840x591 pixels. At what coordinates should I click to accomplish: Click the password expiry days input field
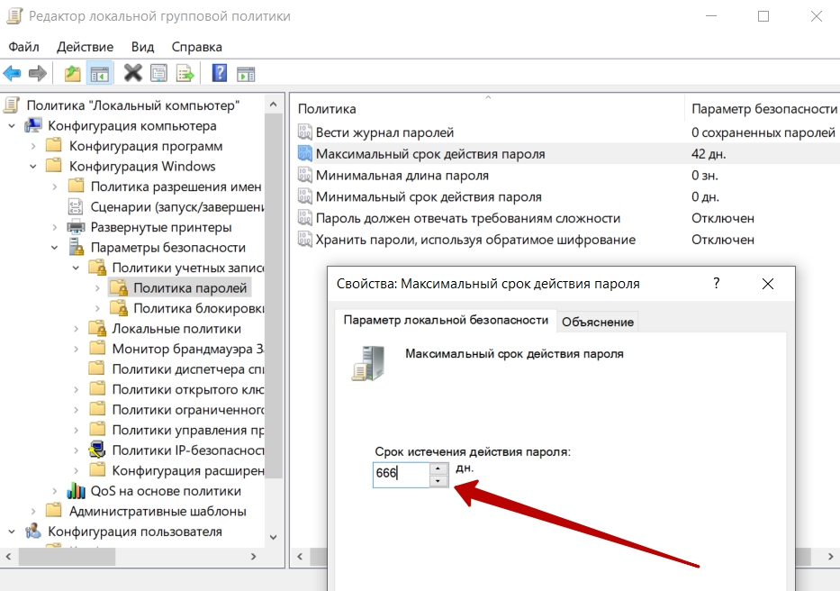402,475
